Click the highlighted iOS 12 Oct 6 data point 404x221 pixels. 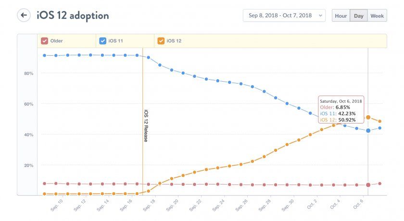pyautogui.click(x=368, y=117)
